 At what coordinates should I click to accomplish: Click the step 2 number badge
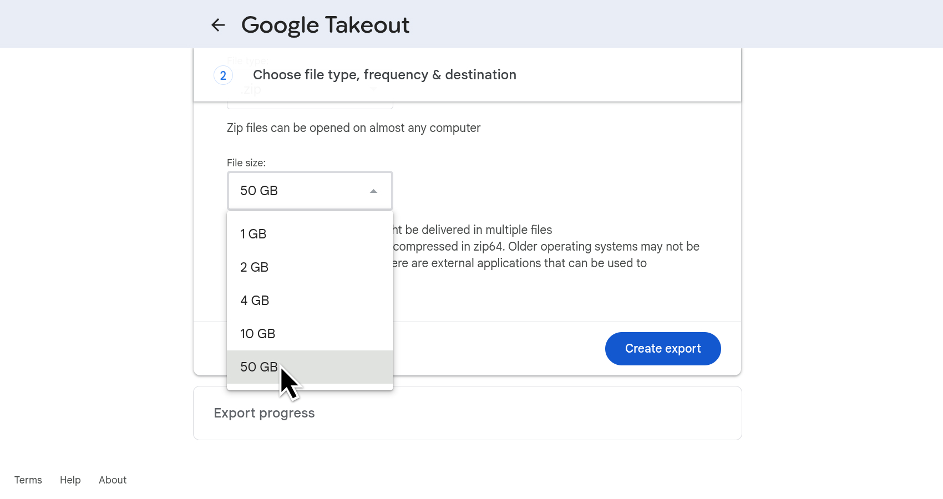point(223,75)
